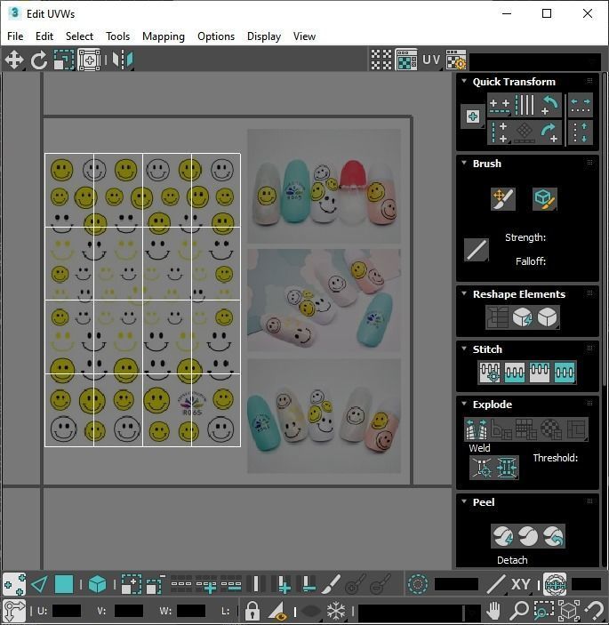
Task: Toggle the Lock Selection padlock
Action: [x=252, y=611]
